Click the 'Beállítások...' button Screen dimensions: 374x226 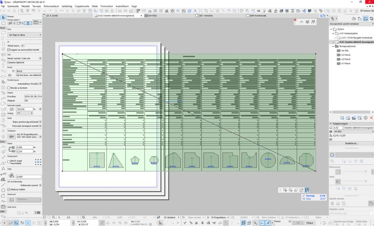[x=351, y=143]
